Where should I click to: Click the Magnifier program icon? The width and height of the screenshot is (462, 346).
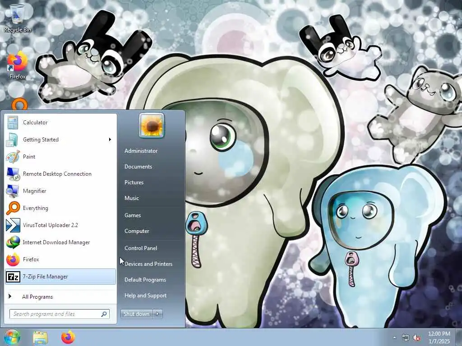(13, 191)
